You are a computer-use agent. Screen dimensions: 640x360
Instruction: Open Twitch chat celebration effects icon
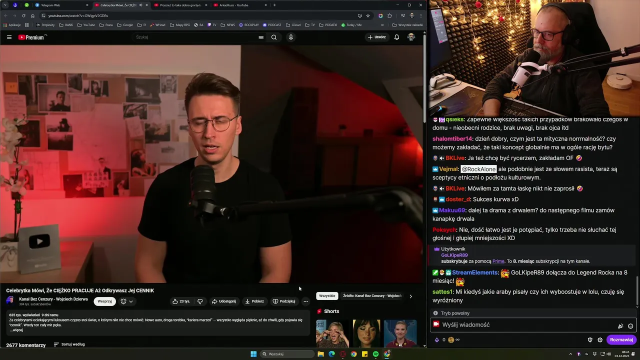[x=620, y=325]
